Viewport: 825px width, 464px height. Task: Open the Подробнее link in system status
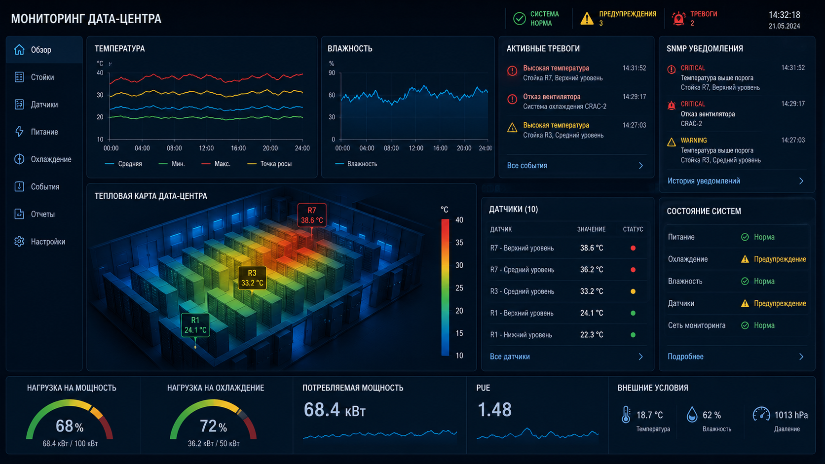[685, 357]
